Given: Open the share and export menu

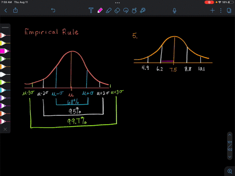Looking at the screenshot, I should tap(15, 10).
